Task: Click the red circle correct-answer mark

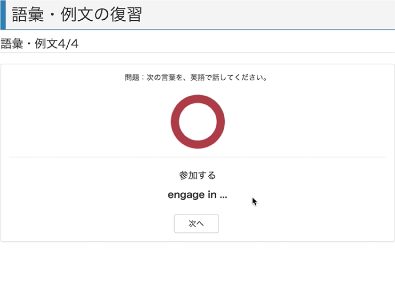Action: pos(198,122)
